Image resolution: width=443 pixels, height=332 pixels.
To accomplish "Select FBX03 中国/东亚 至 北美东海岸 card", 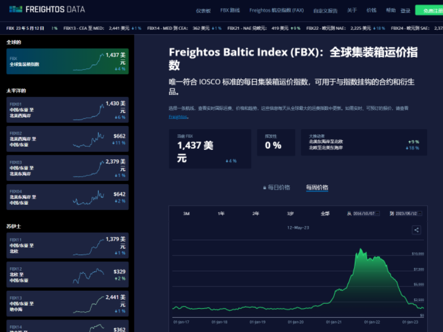I will [67, 168].
